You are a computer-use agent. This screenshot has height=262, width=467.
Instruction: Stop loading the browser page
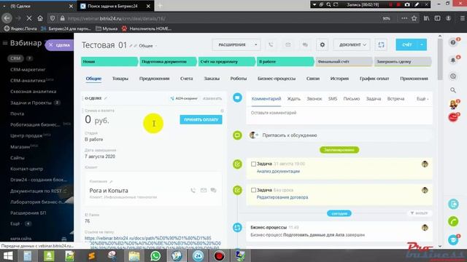(x=29, y=18)
